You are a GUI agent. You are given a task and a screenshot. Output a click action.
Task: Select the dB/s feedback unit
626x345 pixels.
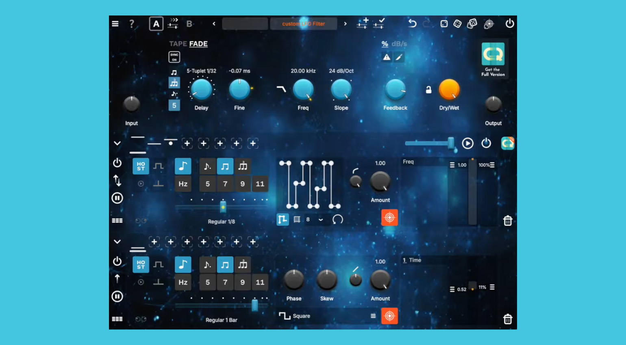[x=399, y=44]
